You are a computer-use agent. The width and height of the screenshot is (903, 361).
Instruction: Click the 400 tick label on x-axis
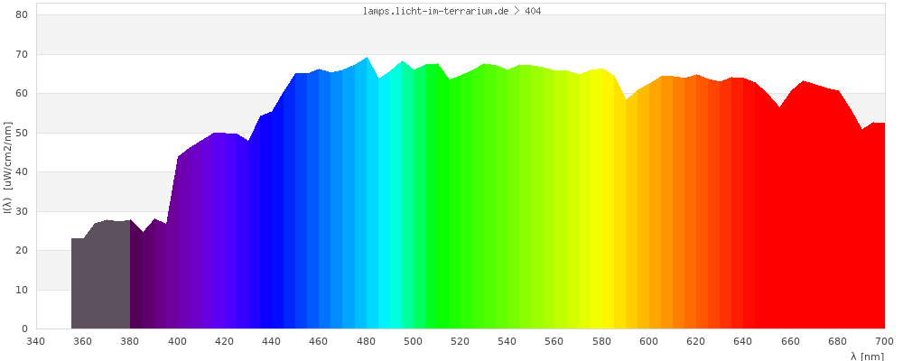[177, 341]
